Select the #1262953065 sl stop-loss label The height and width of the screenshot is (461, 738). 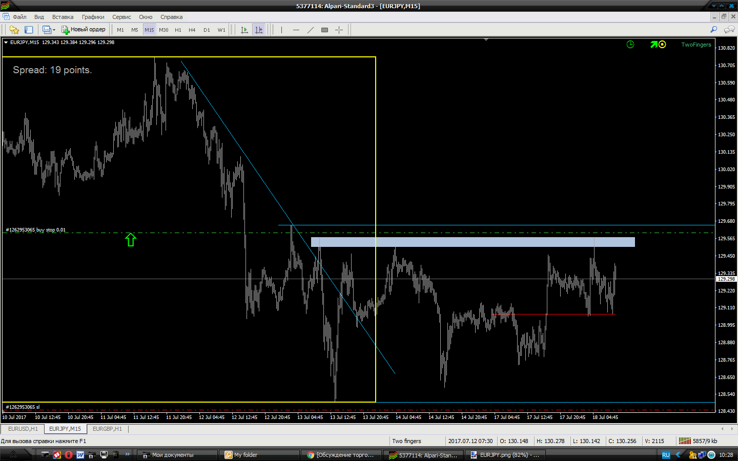(x=23, y=407)
